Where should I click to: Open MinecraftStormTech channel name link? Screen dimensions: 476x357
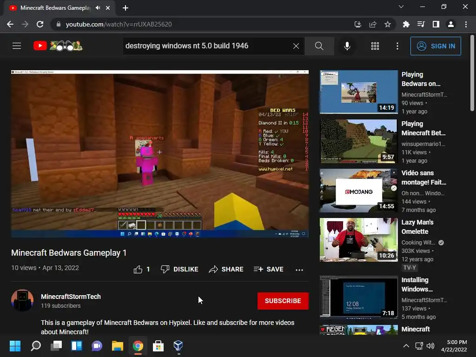click(71, 297)
